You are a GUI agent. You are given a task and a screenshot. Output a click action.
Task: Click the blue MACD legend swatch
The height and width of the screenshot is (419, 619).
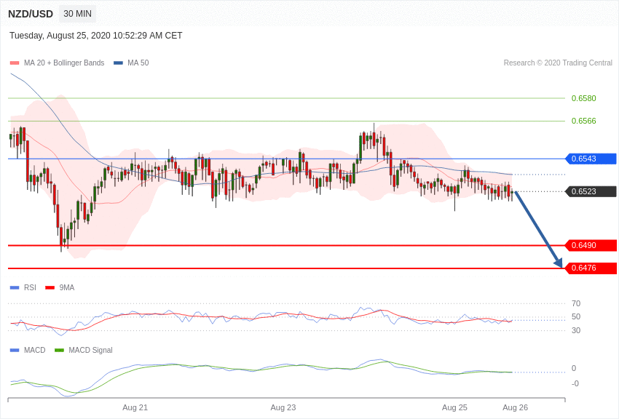click(x=15, y=351)
